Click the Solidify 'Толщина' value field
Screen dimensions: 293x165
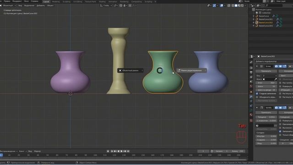[266, 117]
